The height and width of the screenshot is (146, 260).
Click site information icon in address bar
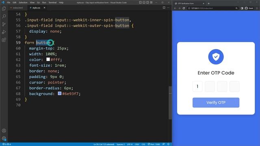pyautogui.click(x=189, y=8)
